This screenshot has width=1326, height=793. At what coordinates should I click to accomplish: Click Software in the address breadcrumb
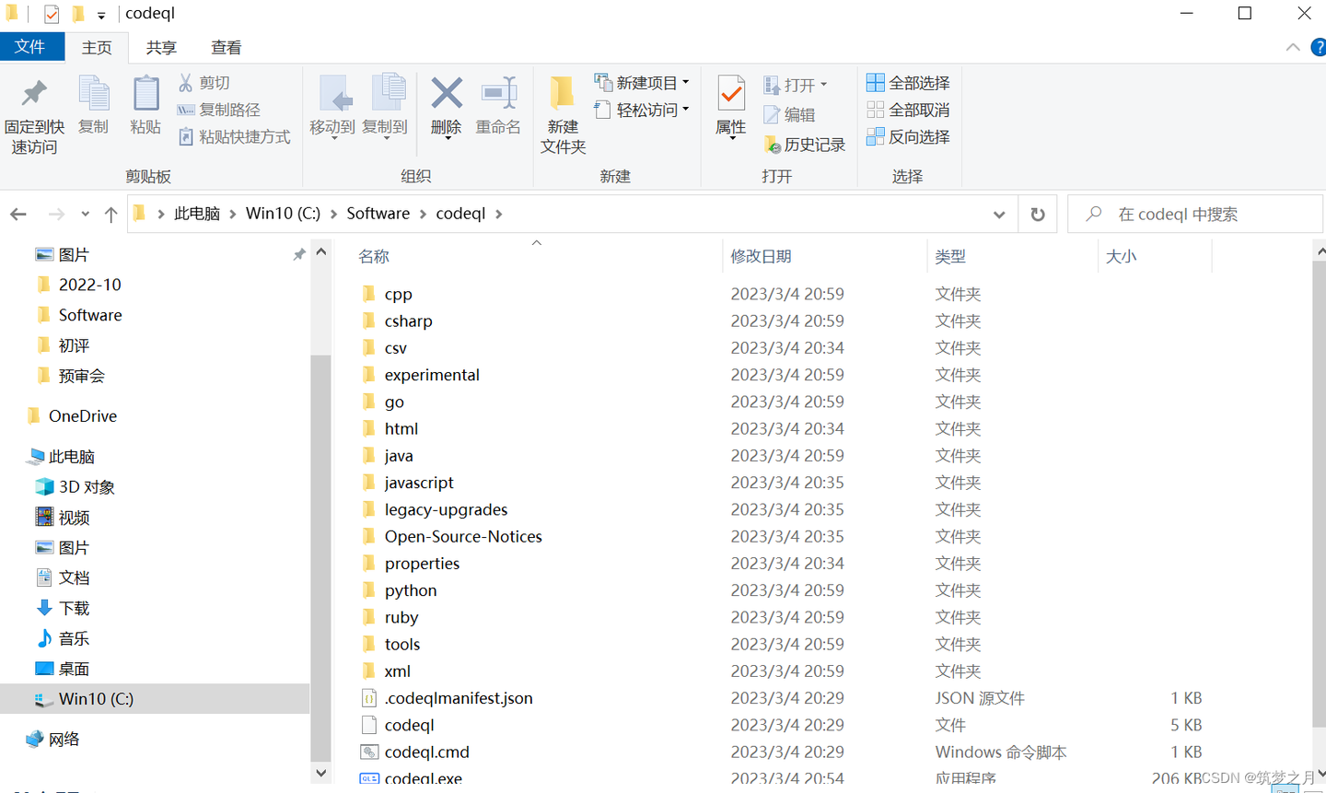pyautogui.click(x=378, y=213)
